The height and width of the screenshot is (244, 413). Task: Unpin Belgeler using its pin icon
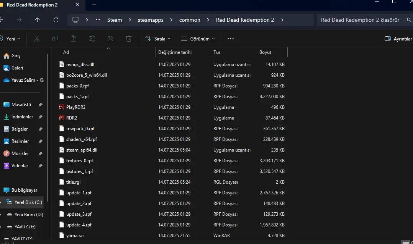click(40, 129)
